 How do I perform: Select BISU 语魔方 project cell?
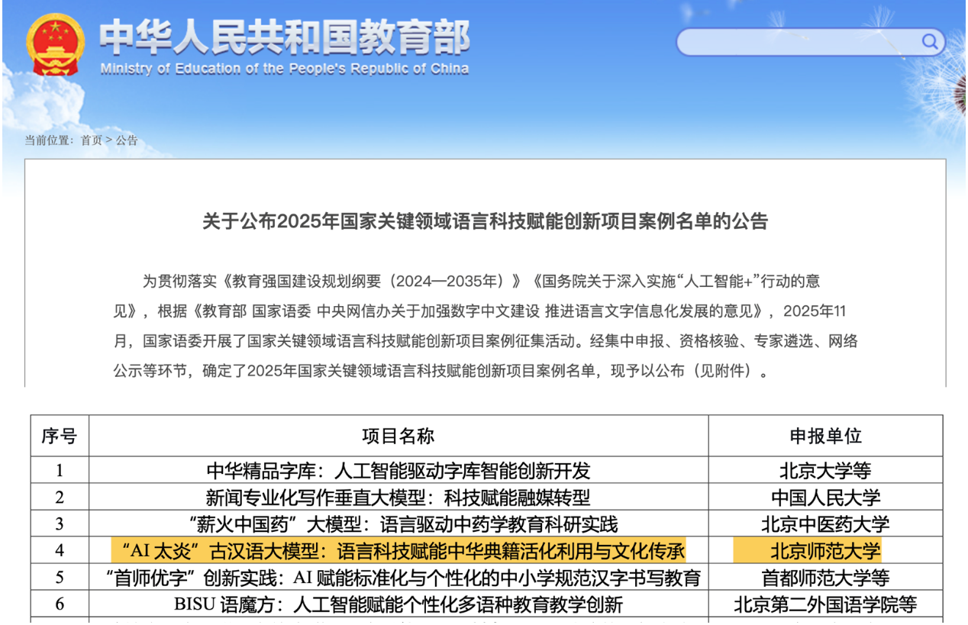click(398, 604)
